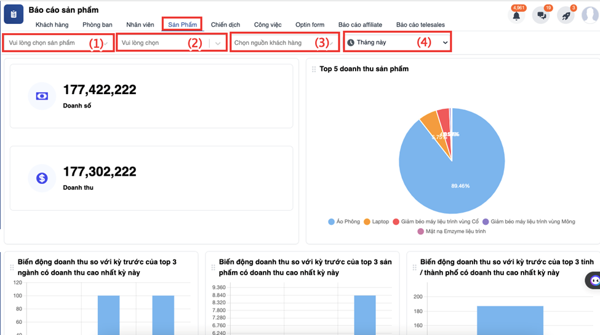
Task: Switch to the Báo cáo telesales tab
Action: point(420,25)
